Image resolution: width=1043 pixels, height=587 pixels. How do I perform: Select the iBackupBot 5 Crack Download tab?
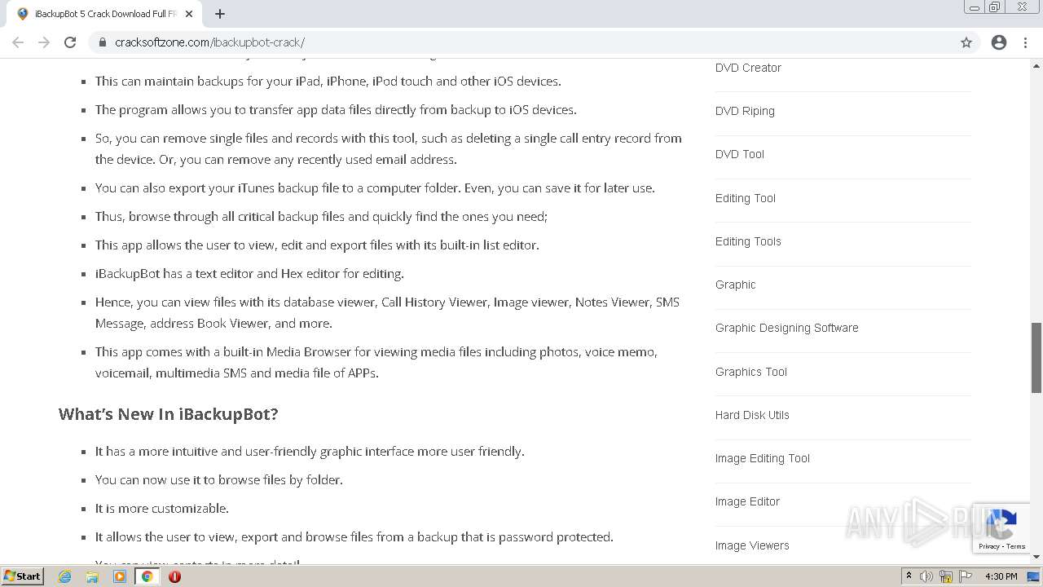[x=106, y=14]
